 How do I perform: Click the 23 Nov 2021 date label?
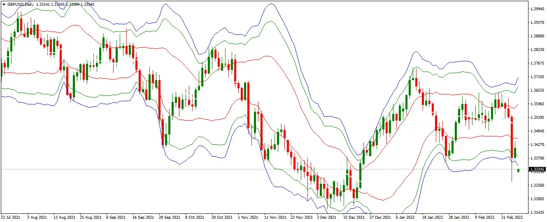click(301, 217)
